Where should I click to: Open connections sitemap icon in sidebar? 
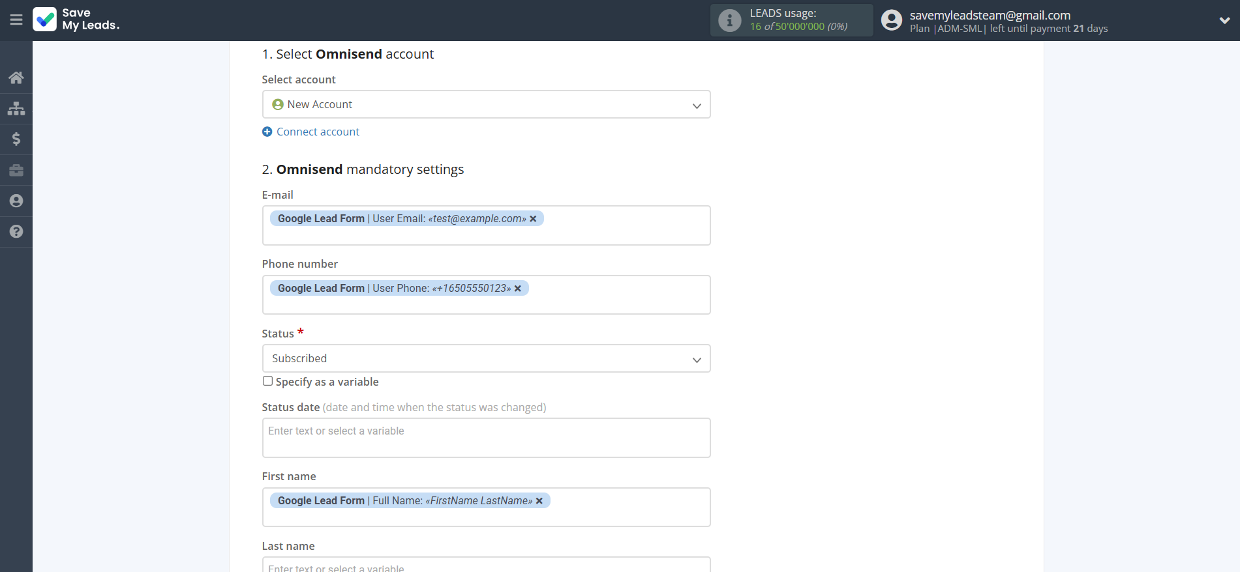click(16, 108)
